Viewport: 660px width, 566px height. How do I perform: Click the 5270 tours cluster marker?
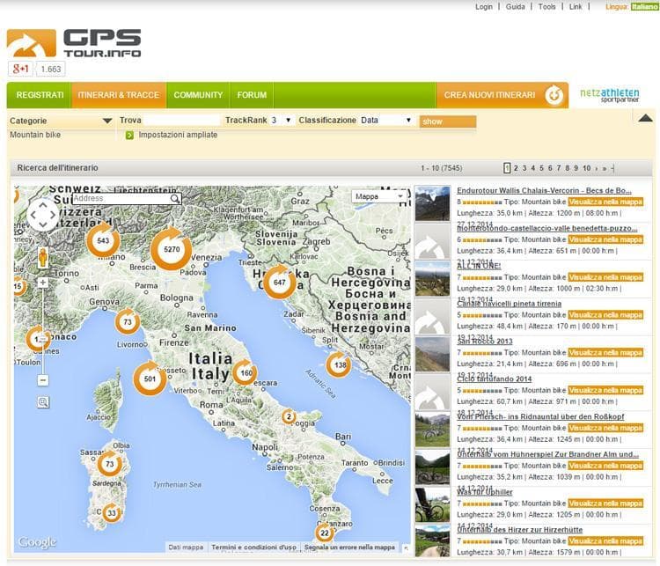(171, 250)
